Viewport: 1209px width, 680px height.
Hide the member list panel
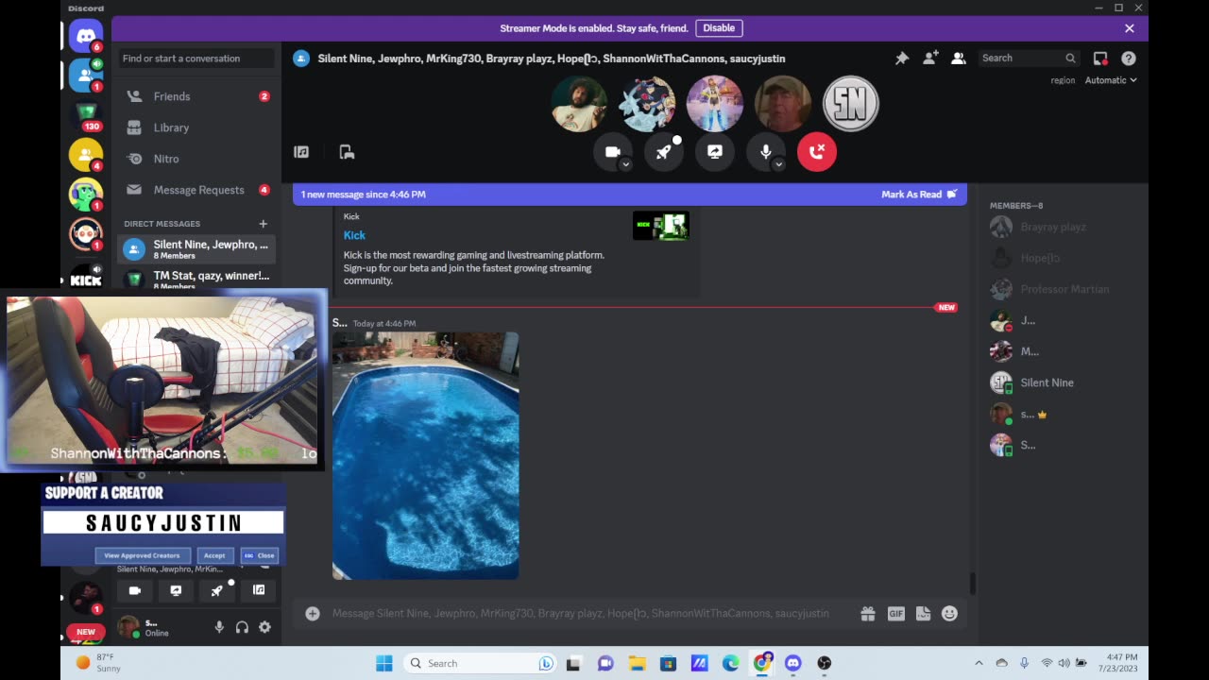click(x=959, y=59)
